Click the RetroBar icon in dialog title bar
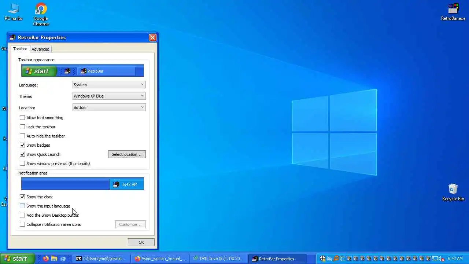The width and height of the screenshot is (469, 264). tap(12, 37)
